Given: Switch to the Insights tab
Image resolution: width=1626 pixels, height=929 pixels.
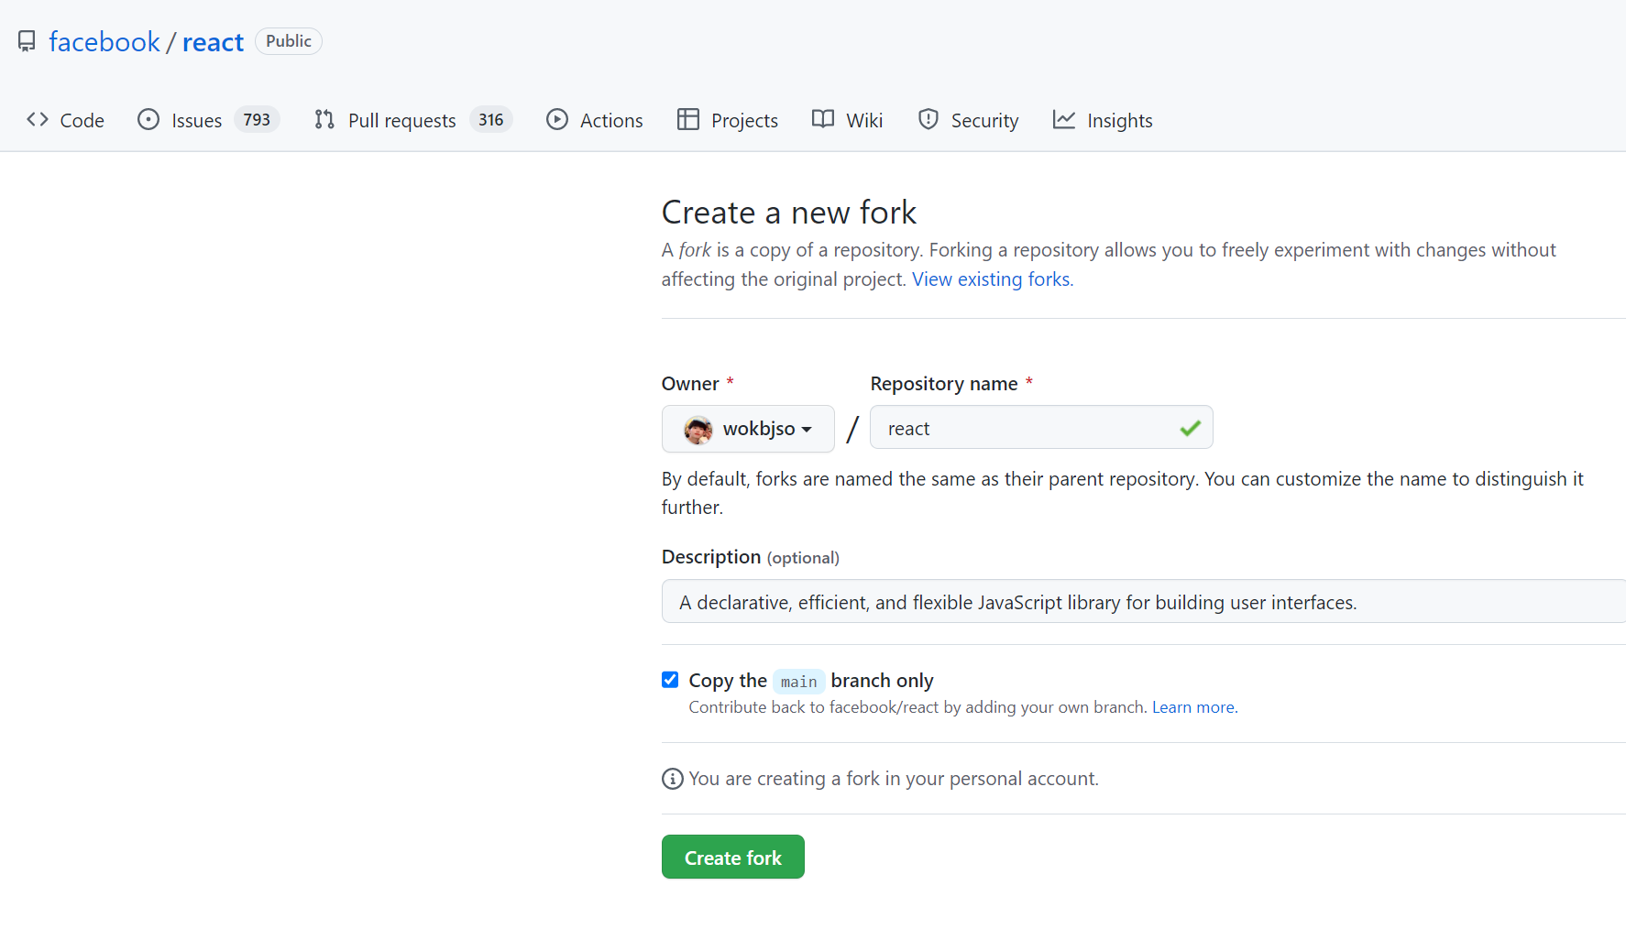Looking at the screenshot, I should [1103, 120].
